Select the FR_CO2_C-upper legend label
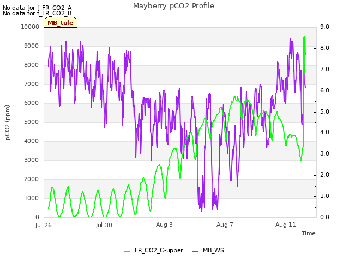 tap(159, 250)
